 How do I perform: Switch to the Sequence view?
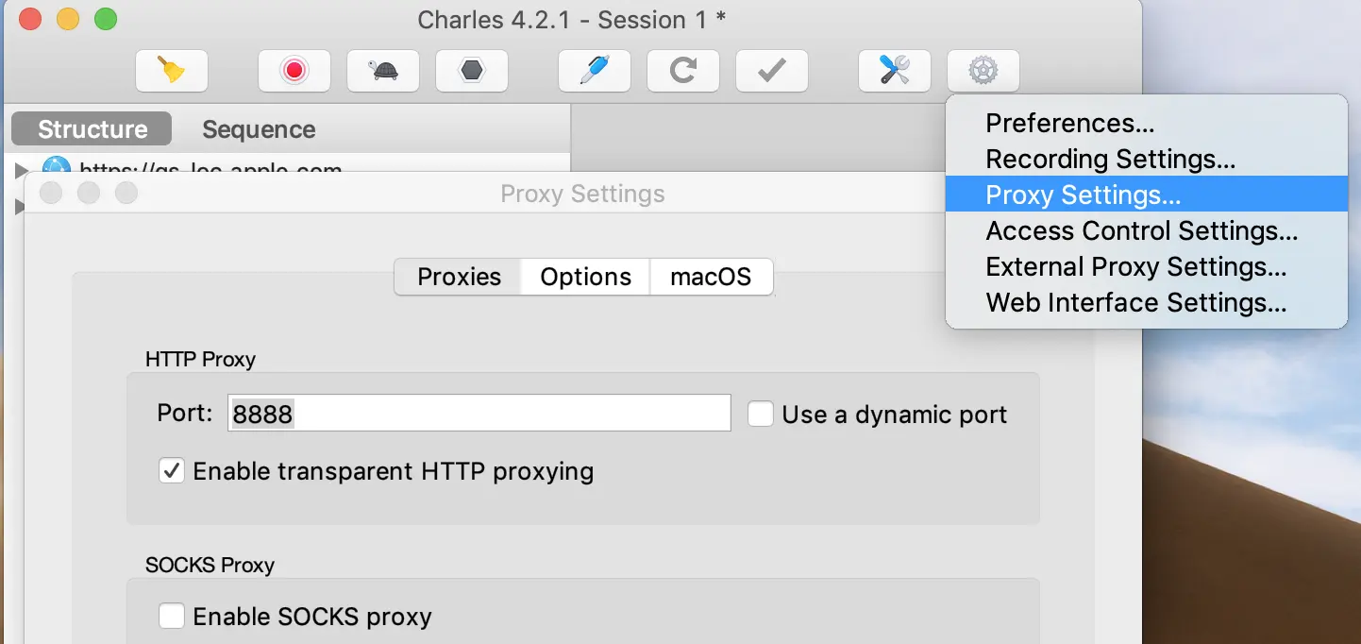pos(259,129)
